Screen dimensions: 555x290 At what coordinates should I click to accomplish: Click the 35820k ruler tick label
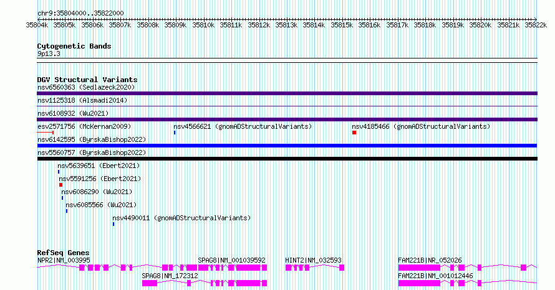tap(480, 25)
